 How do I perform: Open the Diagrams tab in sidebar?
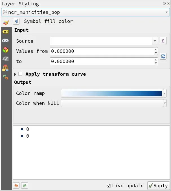click(x=5, y=68)
